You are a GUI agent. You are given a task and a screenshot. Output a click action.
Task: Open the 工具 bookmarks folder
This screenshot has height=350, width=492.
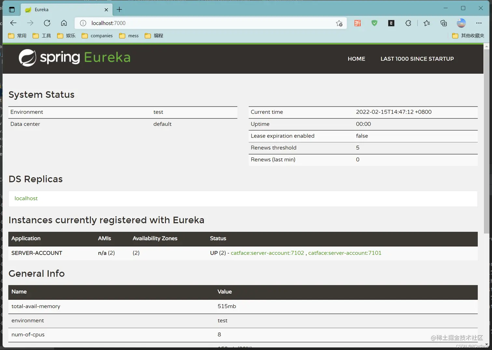(x=42, y=36)
